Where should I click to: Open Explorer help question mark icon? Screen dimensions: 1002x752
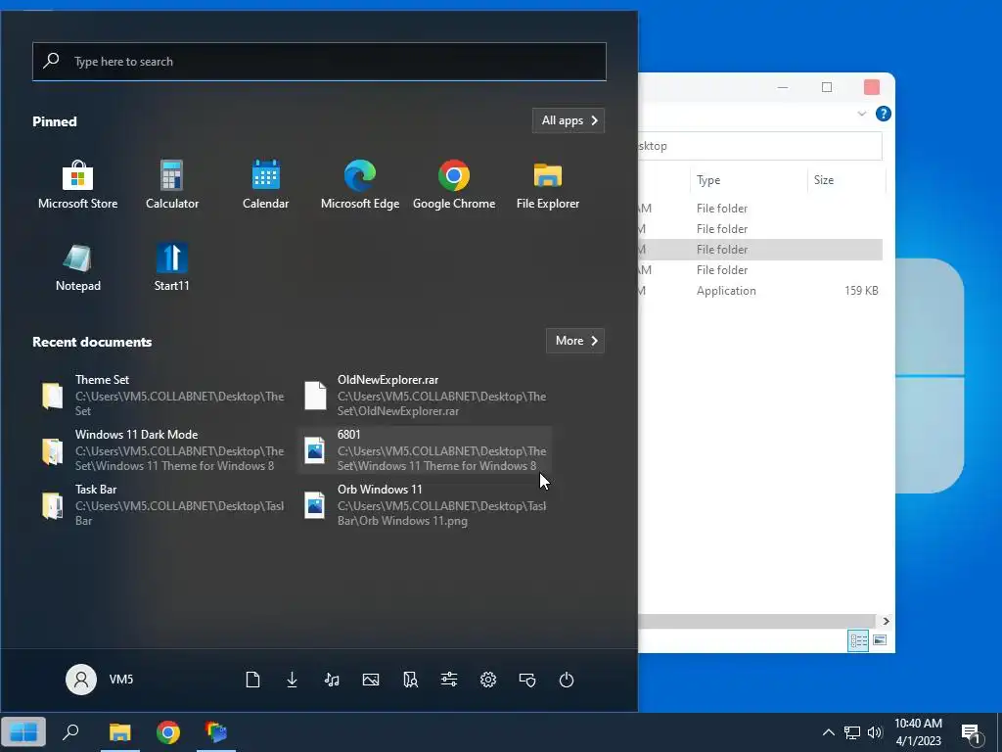pyautogui.click(x=884, y=114)
